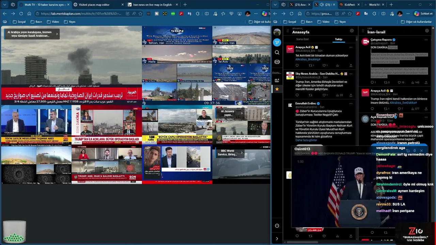Switch to World Map tab in the right browser
The height and width of the screenshot is (245, 436).
click(x=374, y=5)
